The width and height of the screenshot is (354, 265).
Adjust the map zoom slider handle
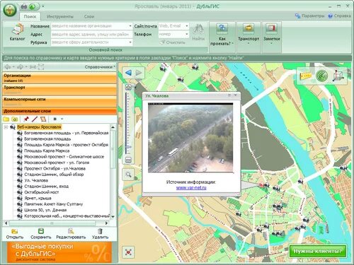tap(128, 146)
